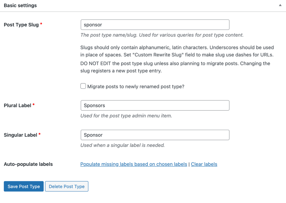Click the 'Post Type Slug' field label
The height and width of the screenshot is (203, 286).
click(x=21, y=25)
